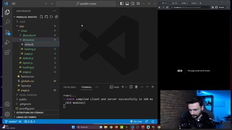Collapse all folders in explorer
232x130 pixels.
click(57, 17)
